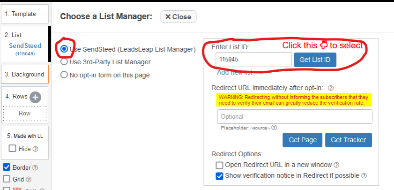Open the Add new list link

click(234, 72)
